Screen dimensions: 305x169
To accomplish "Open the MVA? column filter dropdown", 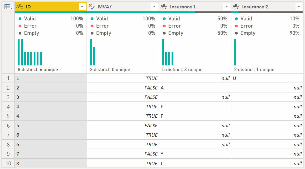I will tap(154, 7).
